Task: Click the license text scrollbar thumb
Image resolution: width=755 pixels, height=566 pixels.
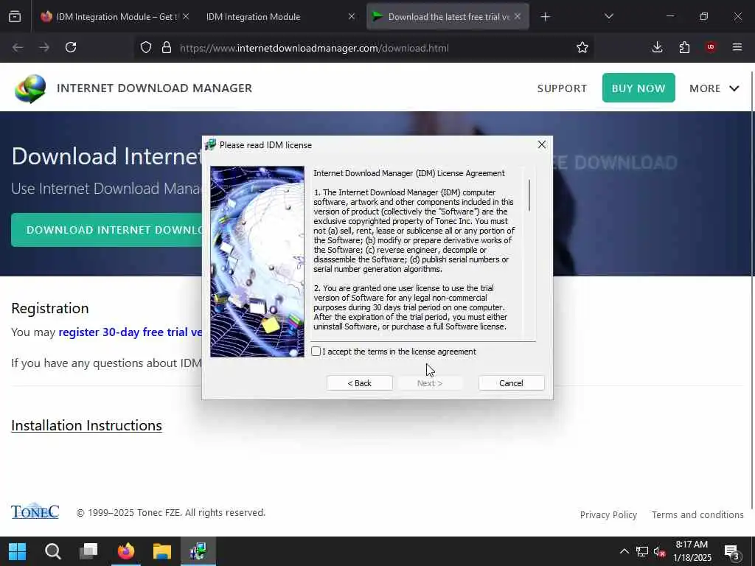Action: [529, 195]
